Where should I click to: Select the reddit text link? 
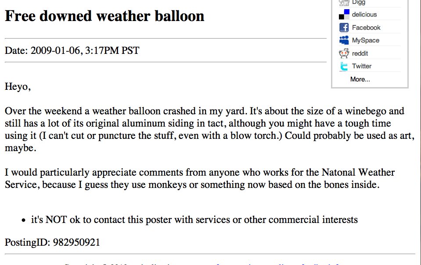(x=360, y=53)
